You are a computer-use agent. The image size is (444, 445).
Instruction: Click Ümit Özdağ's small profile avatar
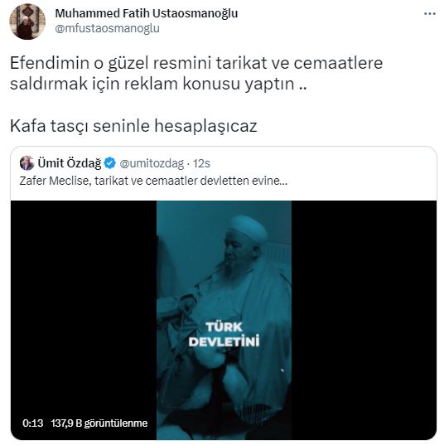tap(27, 163)
